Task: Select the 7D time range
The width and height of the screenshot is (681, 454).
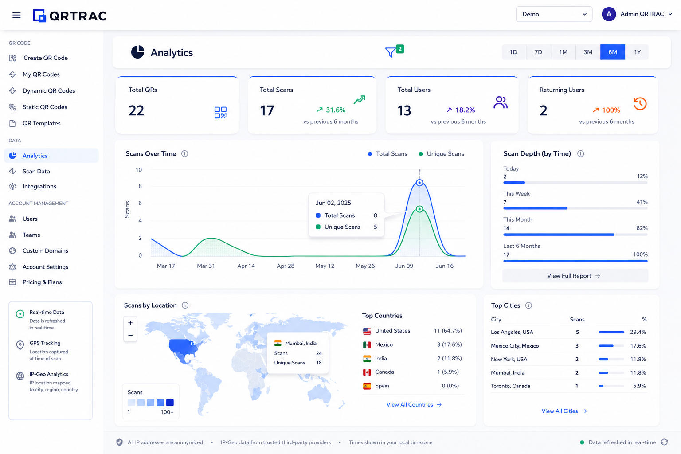Action: tap(538, 52)
